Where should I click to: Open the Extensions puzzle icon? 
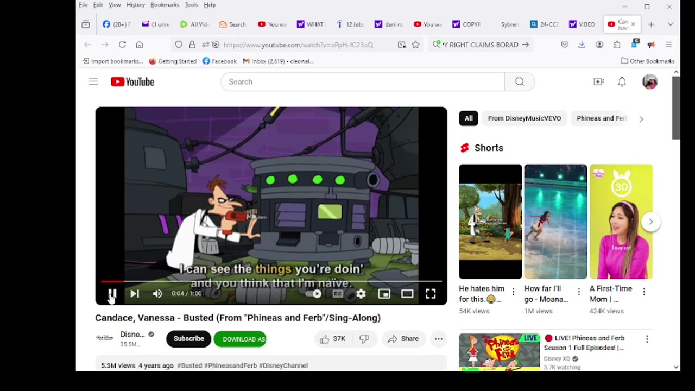616,45
